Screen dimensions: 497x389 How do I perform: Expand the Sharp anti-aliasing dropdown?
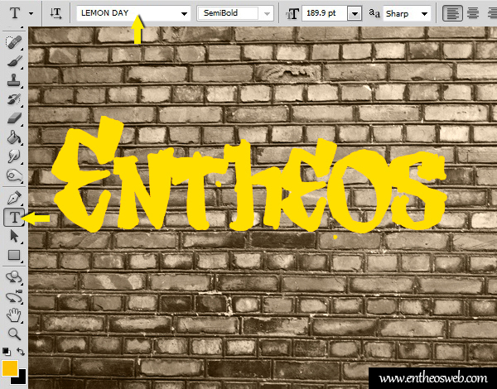coord(422,13)
